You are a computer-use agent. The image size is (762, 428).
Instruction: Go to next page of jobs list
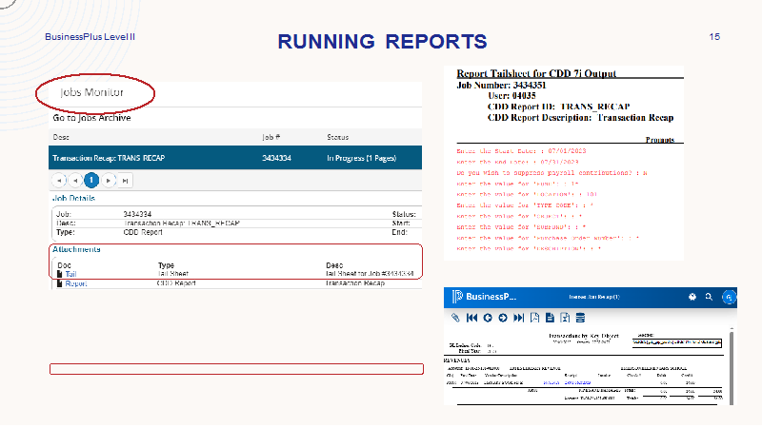[109, 181]
